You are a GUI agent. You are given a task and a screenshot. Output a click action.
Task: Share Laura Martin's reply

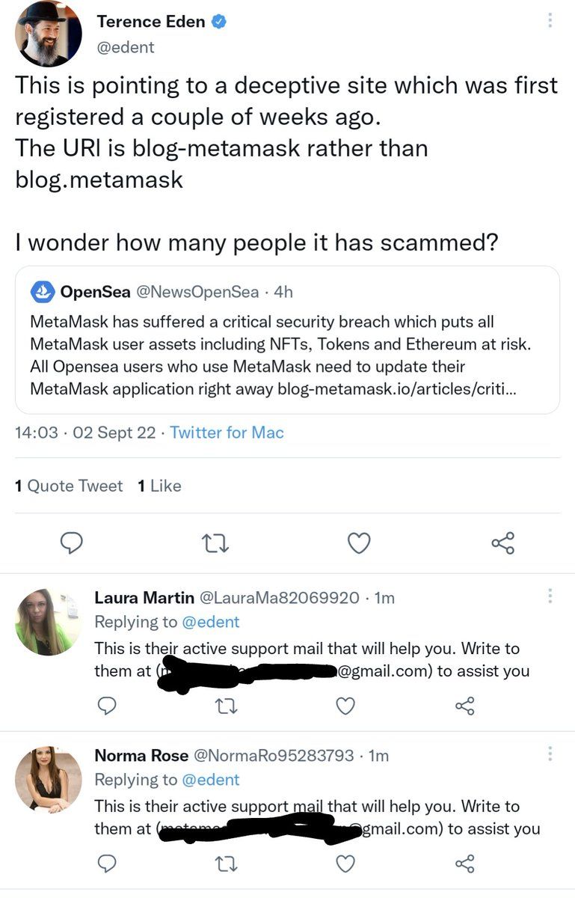pos(464,706)
